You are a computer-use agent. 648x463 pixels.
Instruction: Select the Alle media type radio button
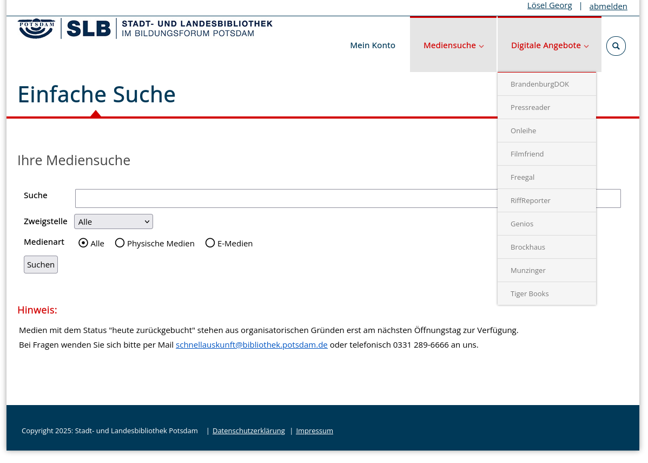point(83,243)
